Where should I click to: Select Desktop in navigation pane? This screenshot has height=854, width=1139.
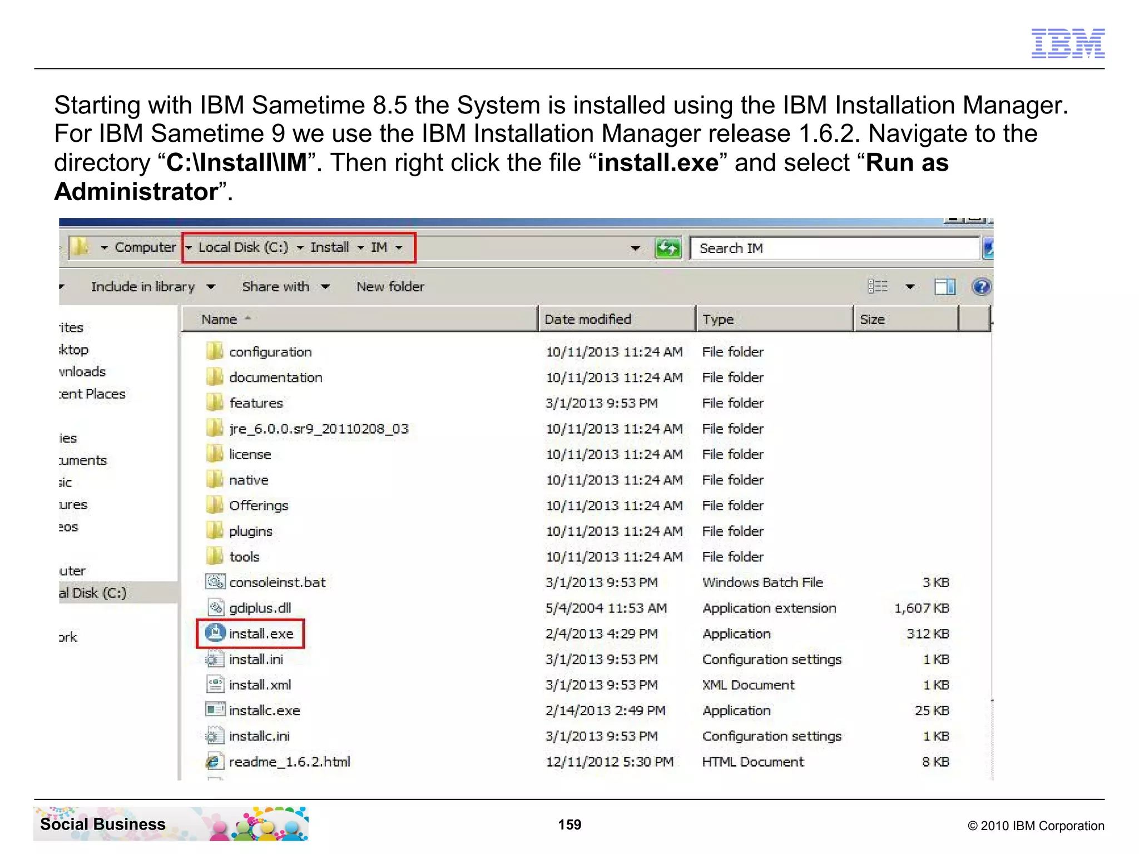click(x=74, y=349)
